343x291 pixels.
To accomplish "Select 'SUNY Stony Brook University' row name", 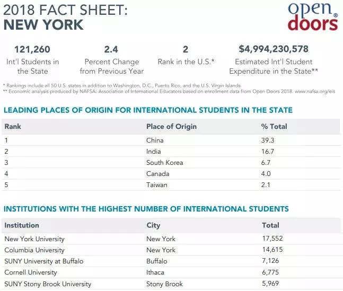I will 48,284.
